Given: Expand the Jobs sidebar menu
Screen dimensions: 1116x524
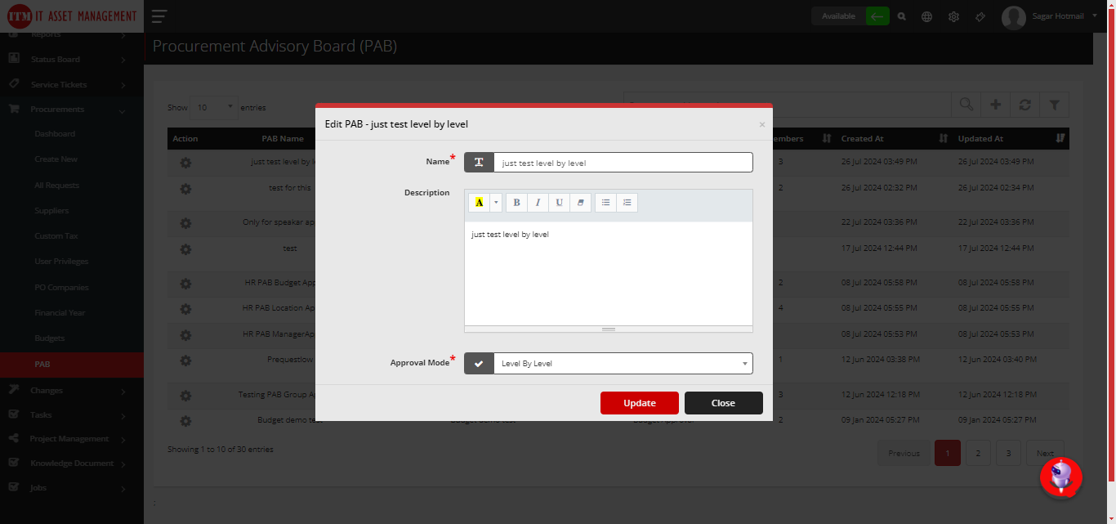Looking at the screenshot, I should point(72,488).
